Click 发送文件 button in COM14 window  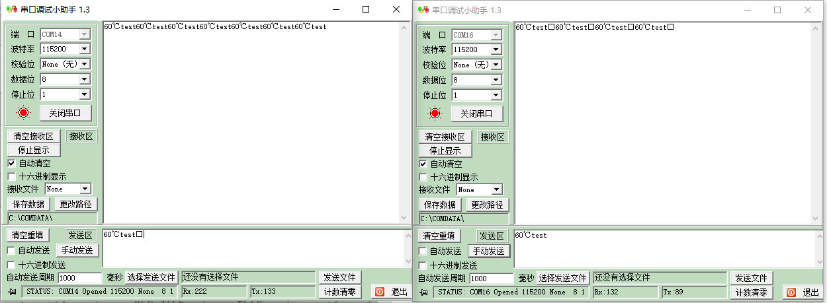[341, 277]
